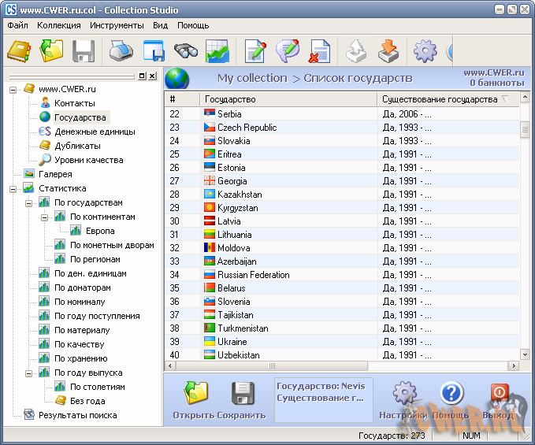The width and height of the screenshot is (535, 445).
Task: Click the gear settings icon in toolbar
Action: 425,51
